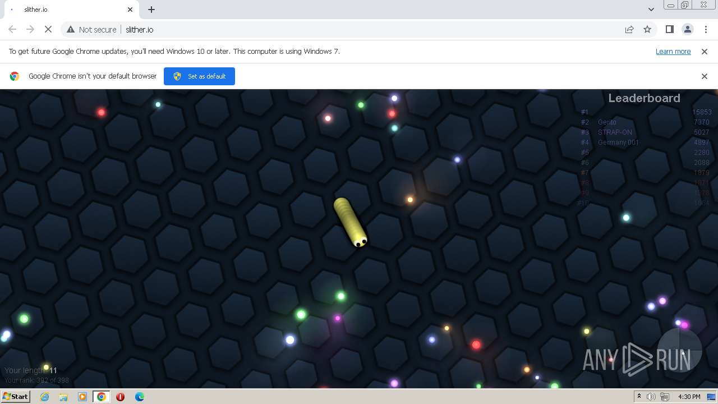
Task: Launch Internet Explorer from taskbar
Action: 44,397
